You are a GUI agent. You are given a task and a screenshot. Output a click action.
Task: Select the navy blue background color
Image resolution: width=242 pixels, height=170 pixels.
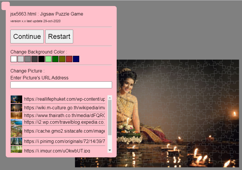click(x=76, y=59)
